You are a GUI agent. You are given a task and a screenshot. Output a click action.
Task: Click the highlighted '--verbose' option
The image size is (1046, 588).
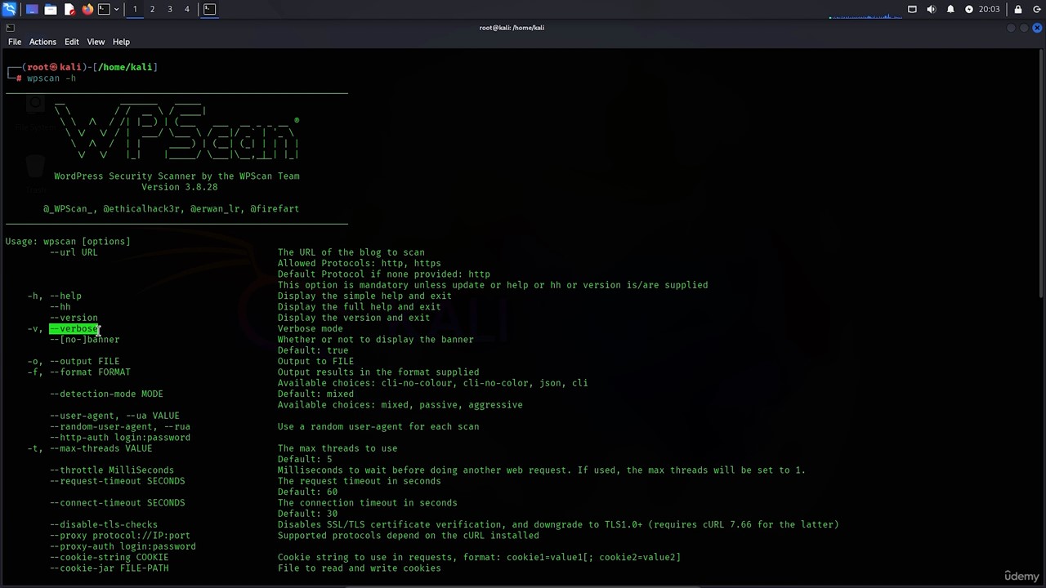(x=74, y=329)
